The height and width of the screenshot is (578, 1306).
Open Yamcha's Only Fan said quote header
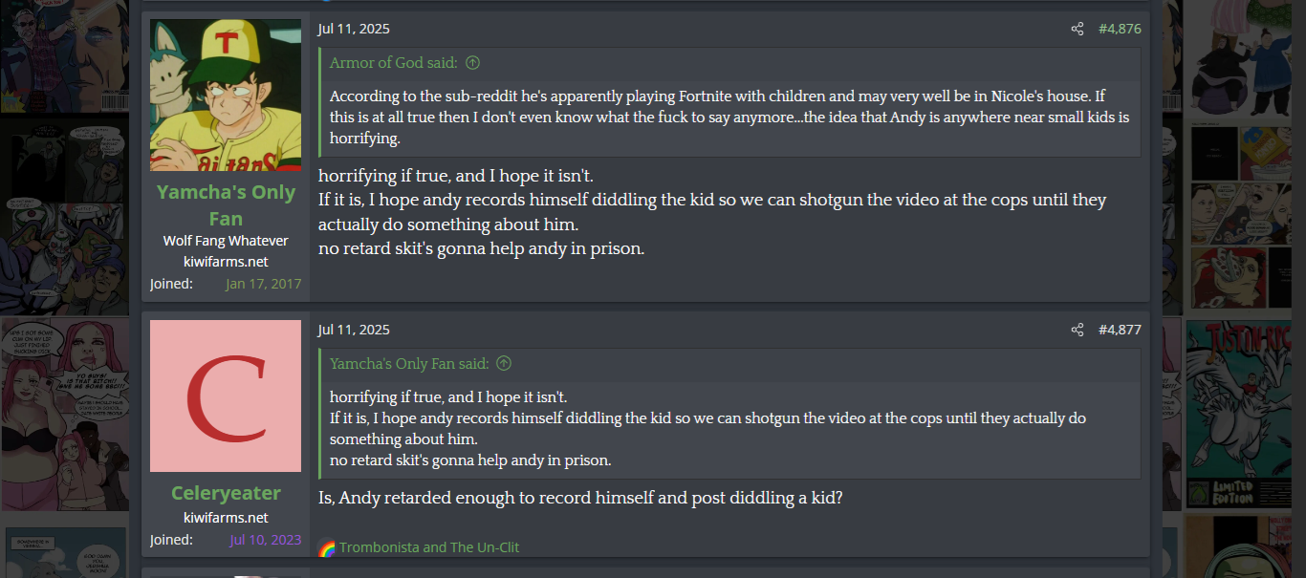pos(409,364)
